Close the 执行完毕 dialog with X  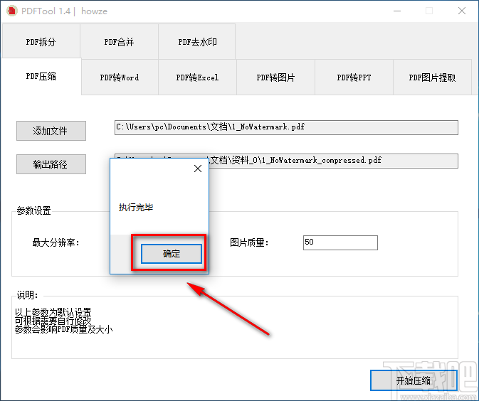point(198,169)
